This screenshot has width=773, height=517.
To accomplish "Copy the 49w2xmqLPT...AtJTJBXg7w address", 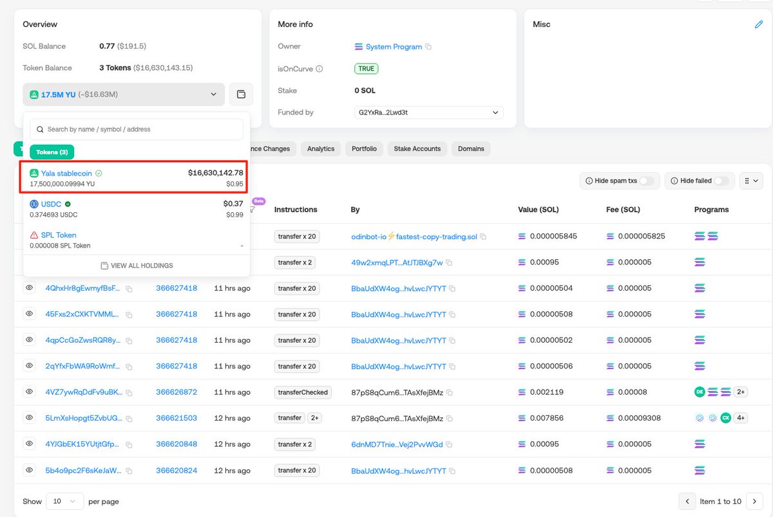I will pos(450,263).
